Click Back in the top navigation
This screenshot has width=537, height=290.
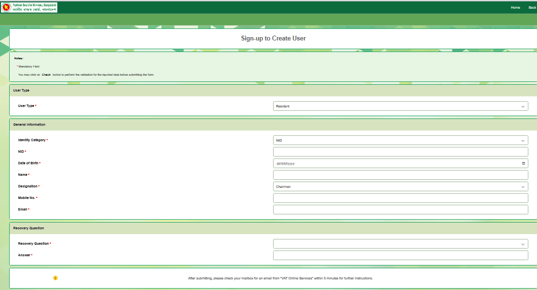tap(532, 8)
